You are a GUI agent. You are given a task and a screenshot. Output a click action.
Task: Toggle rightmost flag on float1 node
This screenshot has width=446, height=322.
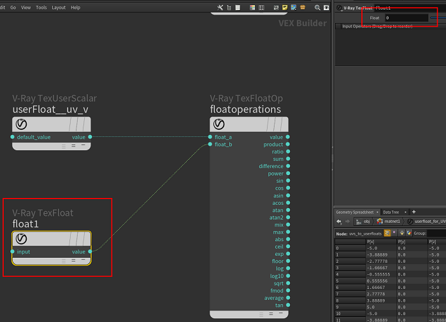click(87, 239)
